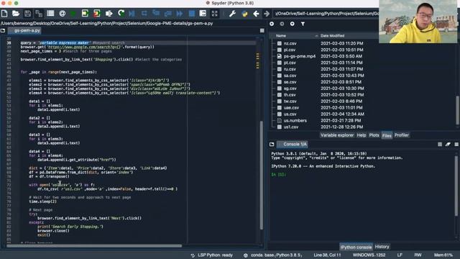Viewport: 460px width, 259px height.
Task: Stop debugging with the square icon
Action: (192, 14)
